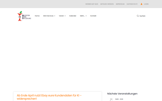Click the Login link
162x101 pixels.
(146, 4)
